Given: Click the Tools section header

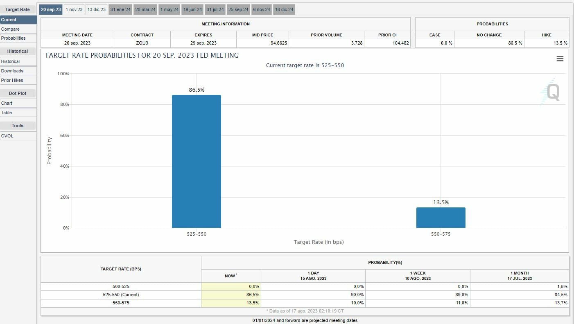Looking at the screenshot, I should pos(18,126).
